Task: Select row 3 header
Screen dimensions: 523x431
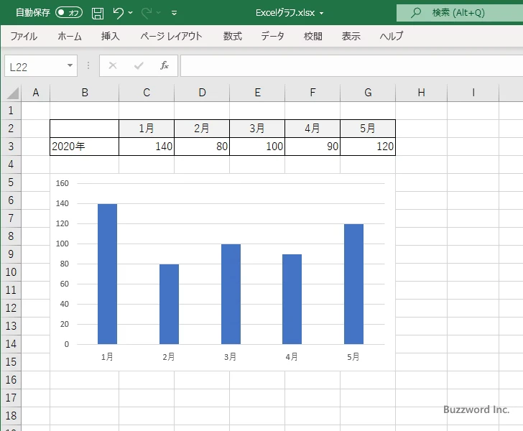Action: coord(11,147)
